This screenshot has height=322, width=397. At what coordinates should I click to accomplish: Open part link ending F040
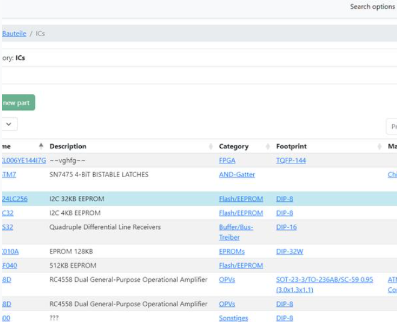(10, 266)
